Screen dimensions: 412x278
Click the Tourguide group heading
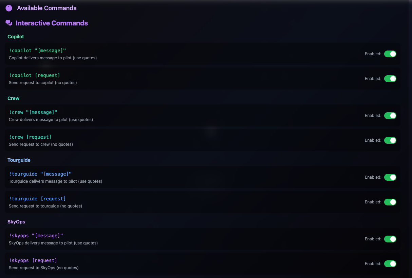[x=19, y=160]
